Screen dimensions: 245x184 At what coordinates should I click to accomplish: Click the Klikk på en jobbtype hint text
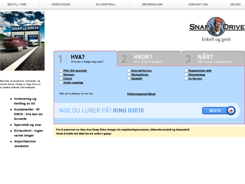click(76, 94)
